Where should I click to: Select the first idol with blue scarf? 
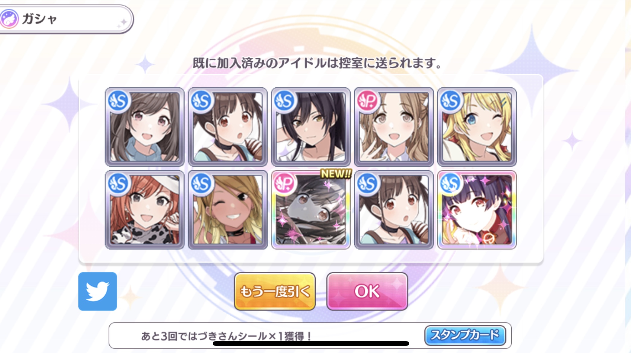144,127
